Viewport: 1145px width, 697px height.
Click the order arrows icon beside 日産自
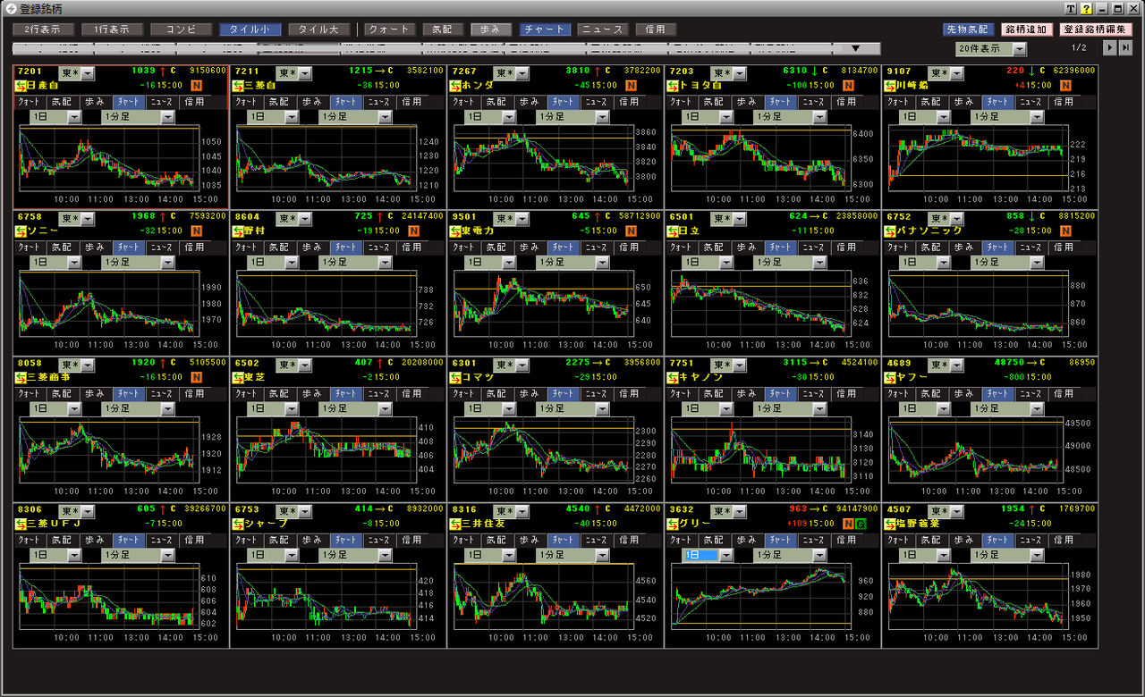click(21, 86)
